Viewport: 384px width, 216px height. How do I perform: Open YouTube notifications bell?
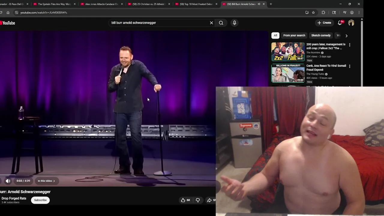point(340,23)
